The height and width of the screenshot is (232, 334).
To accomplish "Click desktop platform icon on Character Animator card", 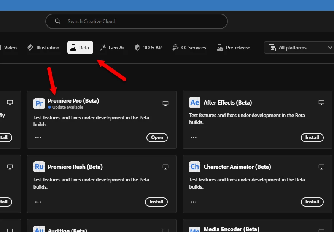I will (321, 167).
